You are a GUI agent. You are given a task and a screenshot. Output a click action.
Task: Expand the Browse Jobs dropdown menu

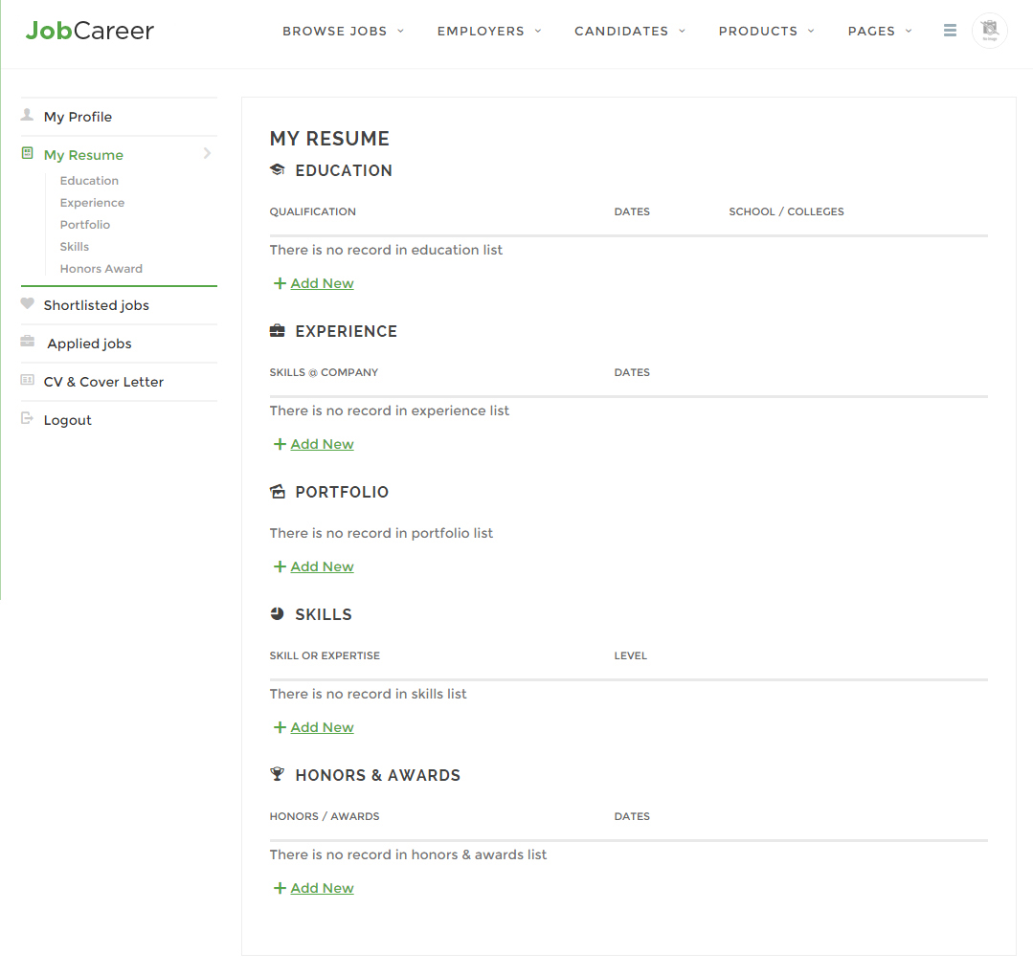click(343, 32)
